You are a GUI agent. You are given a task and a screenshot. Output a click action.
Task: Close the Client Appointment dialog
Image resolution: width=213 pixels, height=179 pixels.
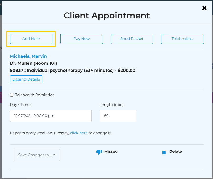coord(204,8)
